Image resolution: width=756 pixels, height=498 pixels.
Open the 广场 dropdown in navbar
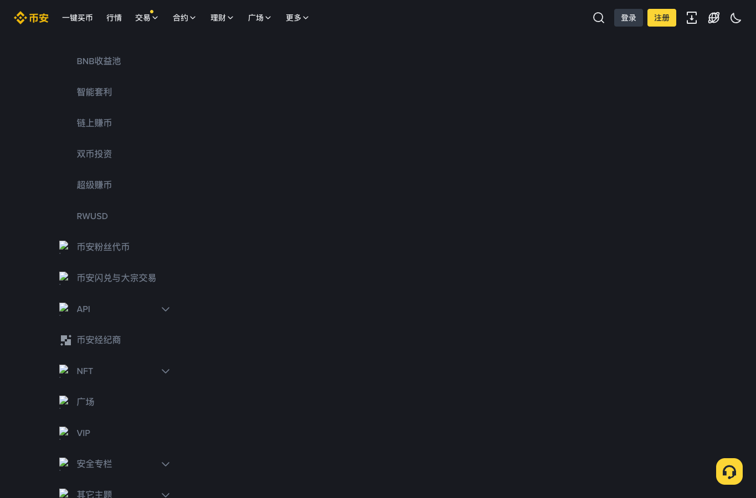260,18
